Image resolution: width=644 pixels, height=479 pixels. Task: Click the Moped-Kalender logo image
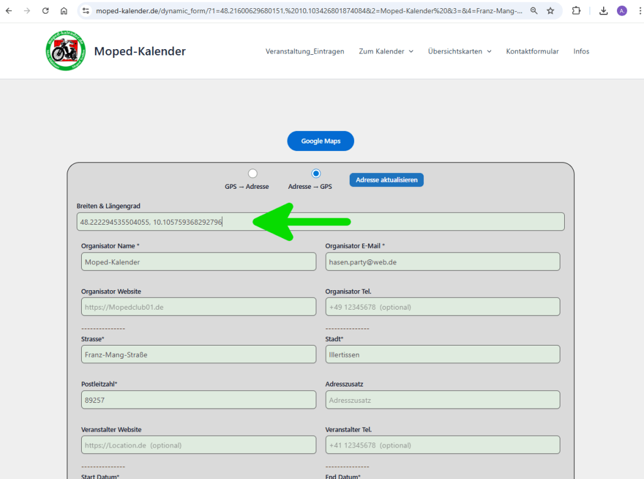(65, 51)
